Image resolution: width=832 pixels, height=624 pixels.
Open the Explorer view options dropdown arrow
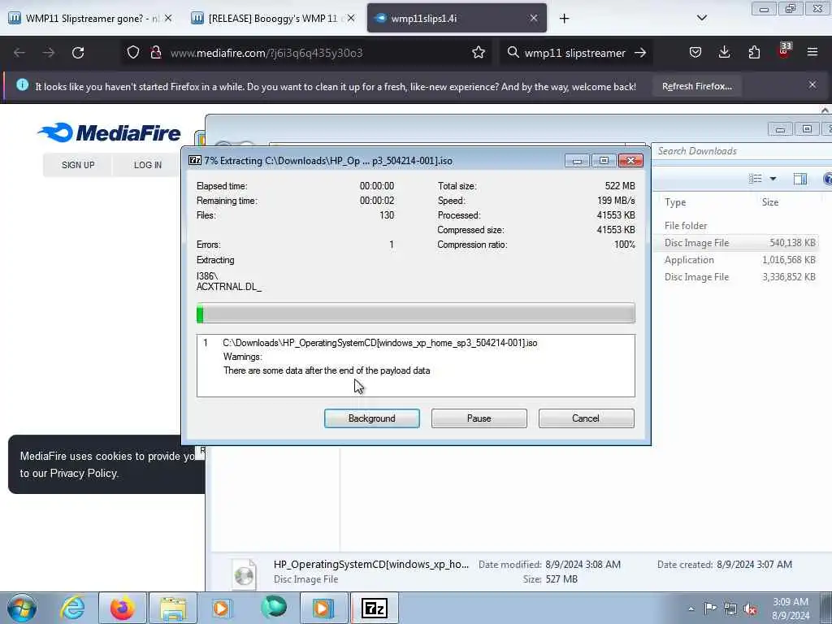[x=773, y=179]
